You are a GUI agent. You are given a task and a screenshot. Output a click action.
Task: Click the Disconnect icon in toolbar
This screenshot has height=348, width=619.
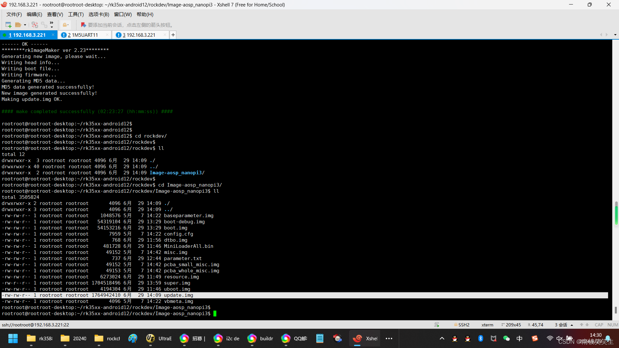tap(35, 25)
